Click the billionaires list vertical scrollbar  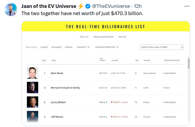[189, 64]
